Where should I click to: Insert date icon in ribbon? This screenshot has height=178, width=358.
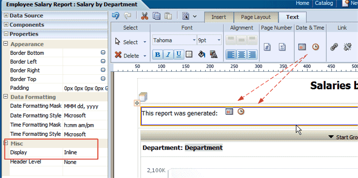tap(302, 47)
